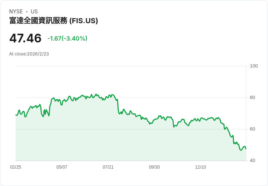Select the 07/21 date on the x-axis
The width and height of the screenshot is (268, 186).
108,167
